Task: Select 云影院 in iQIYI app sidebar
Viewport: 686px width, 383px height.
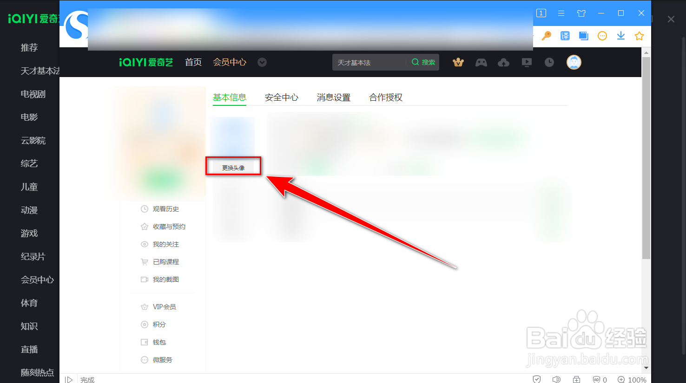Action: tap(33, 141)
